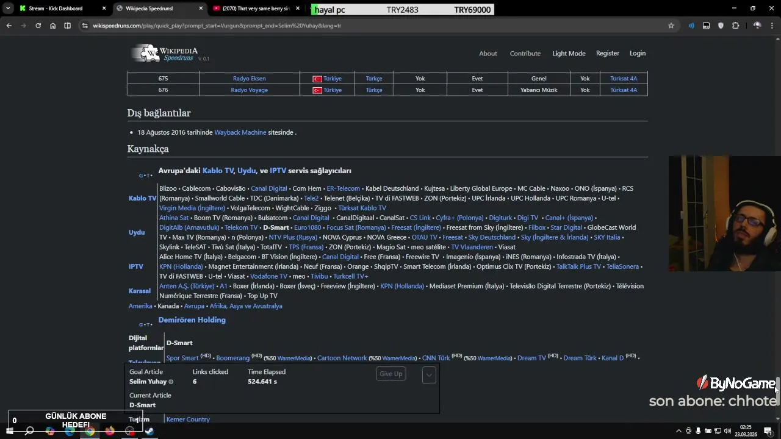
Task: Click the page vertical scrollbar thumb
Action: pos(778,390)
